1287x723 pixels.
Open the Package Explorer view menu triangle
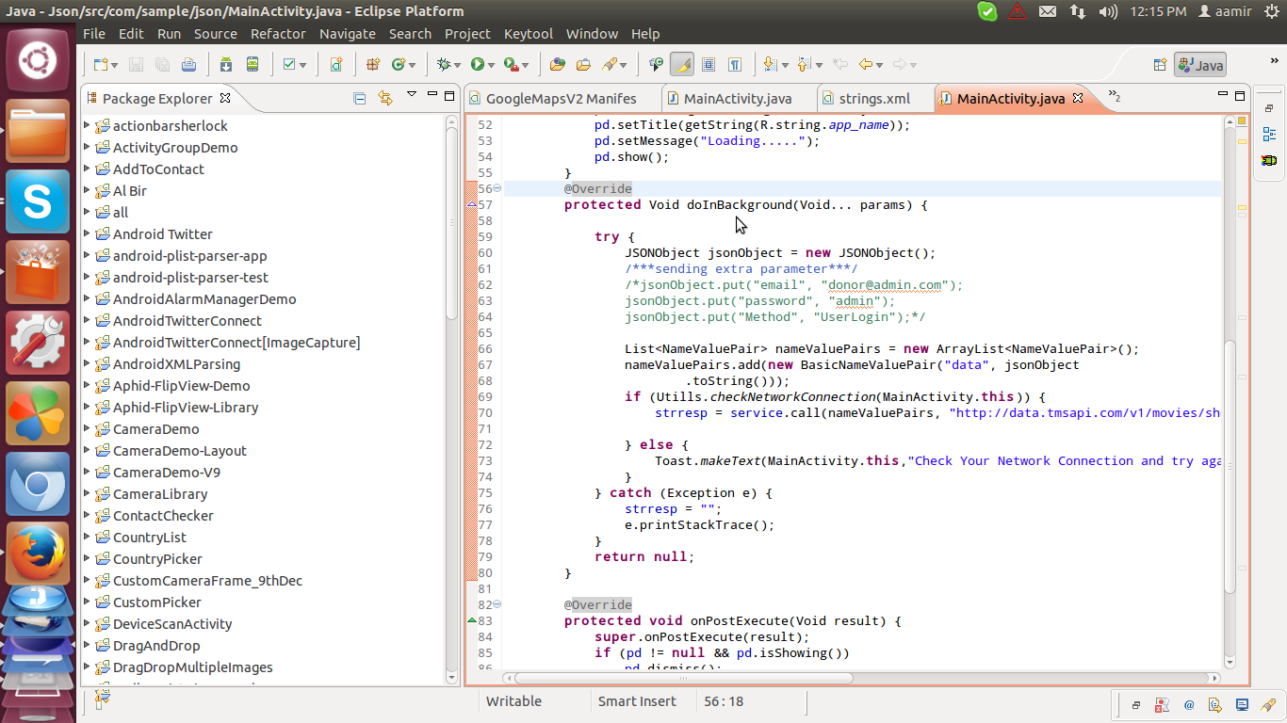pyautogui.click(x=412, y=95)
